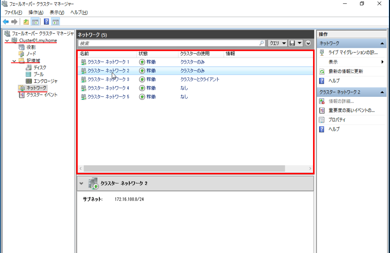Sort by the 状態 column header
This screenshot has width=390, height=253.
pyautogui.click(x=157, y=54)
